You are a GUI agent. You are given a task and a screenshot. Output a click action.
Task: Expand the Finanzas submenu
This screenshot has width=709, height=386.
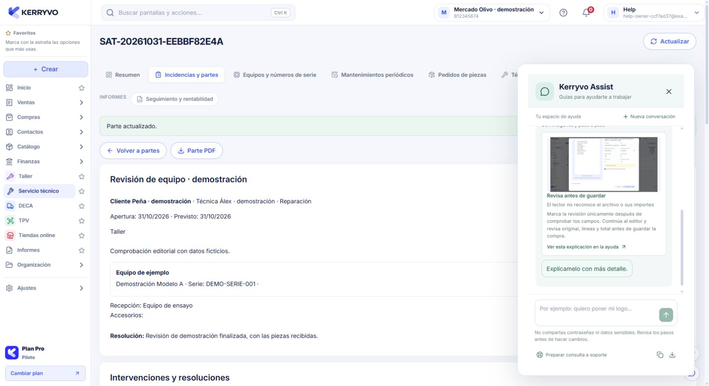82,162
